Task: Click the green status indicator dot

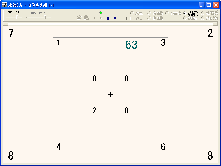Action: coord(101,13)
